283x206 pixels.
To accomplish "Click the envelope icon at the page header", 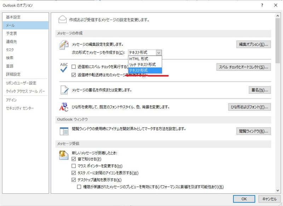I will [x=63, y=19].
